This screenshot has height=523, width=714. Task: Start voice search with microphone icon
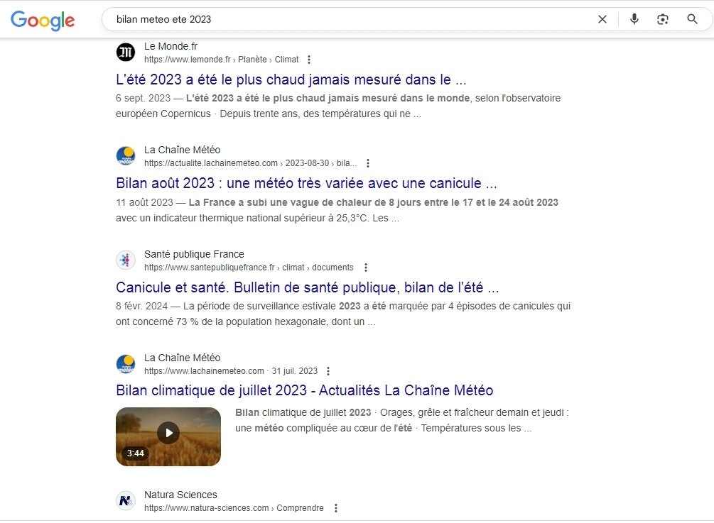tap(634, 19)
